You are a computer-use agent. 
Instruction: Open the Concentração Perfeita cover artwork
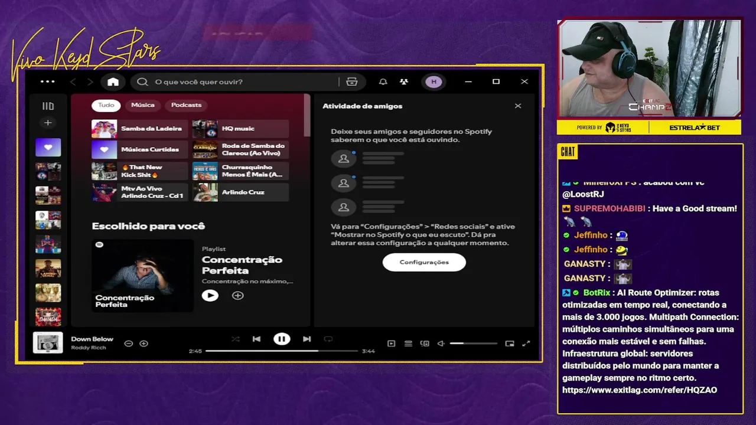(x=142, y=274)
